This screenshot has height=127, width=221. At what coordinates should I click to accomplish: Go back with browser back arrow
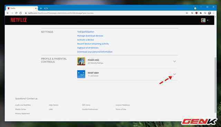coord(8,13)
